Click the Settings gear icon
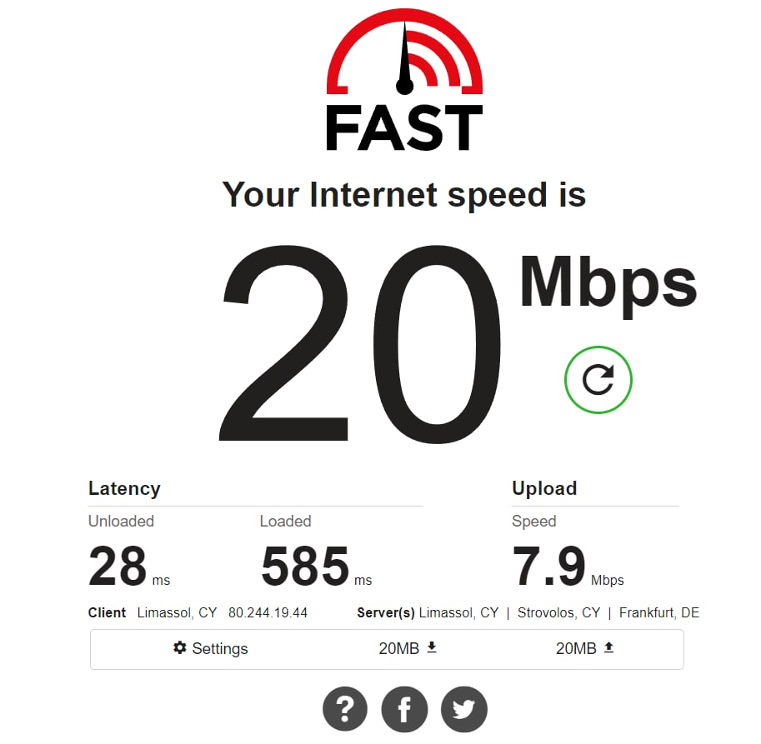 179,647
